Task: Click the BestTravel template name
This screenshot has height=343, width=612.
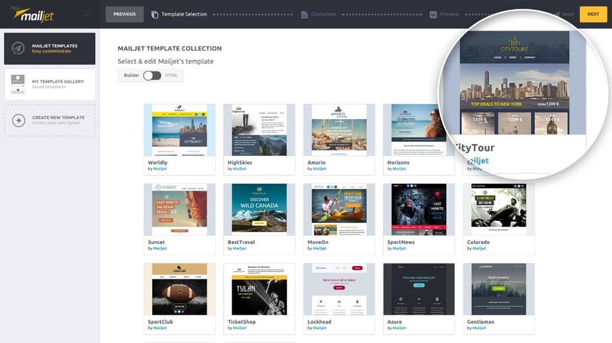Action: (x=242, y=242)
